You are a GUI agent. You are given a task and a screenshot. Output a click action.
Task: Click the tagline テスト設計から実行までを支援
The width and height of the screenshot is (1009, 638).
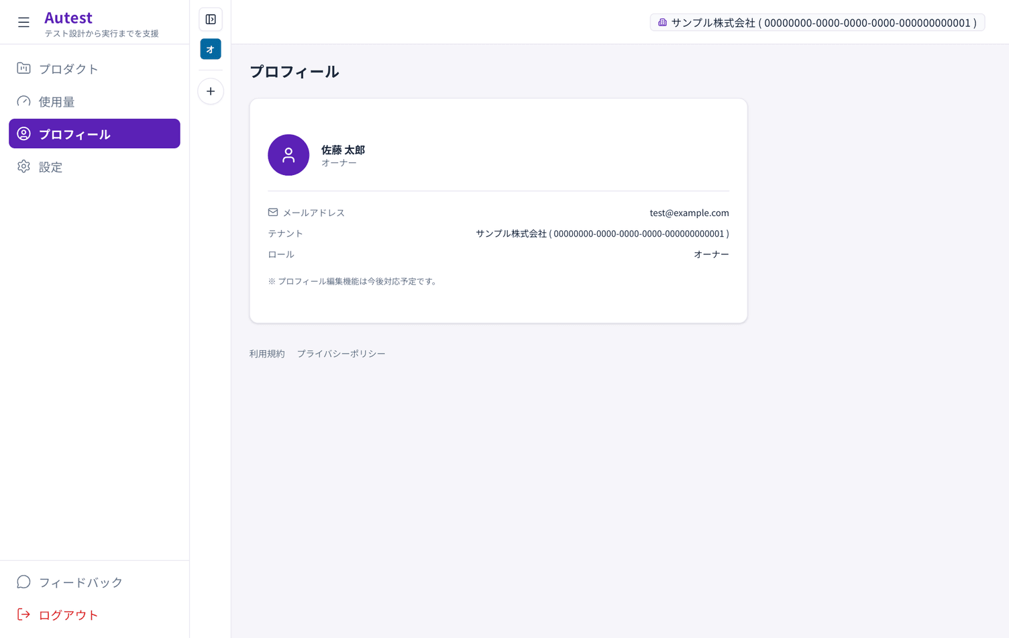[x=101, y=34]
